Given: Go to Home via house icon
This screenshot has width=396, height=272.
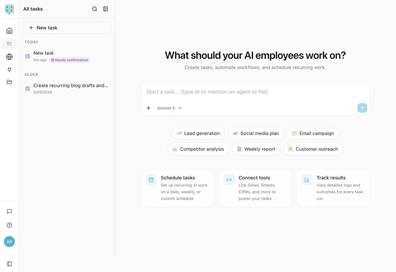Looking at the screenshot, I should (9, 30).
